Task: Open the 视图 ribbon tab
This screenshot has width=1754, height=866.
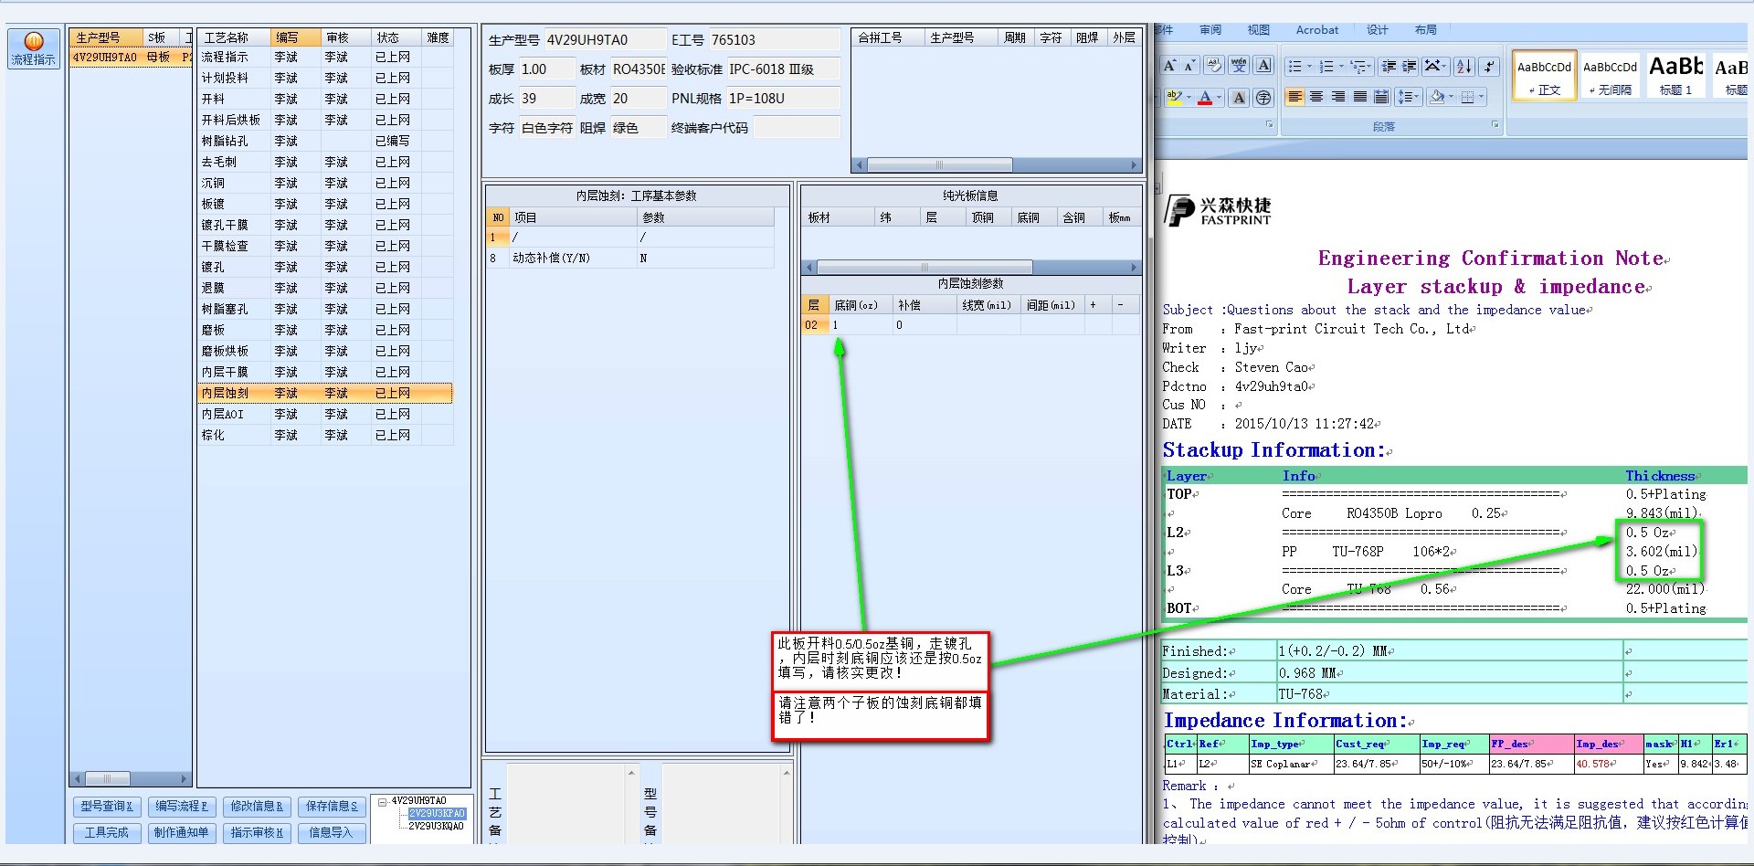Action: [1259, 30]
